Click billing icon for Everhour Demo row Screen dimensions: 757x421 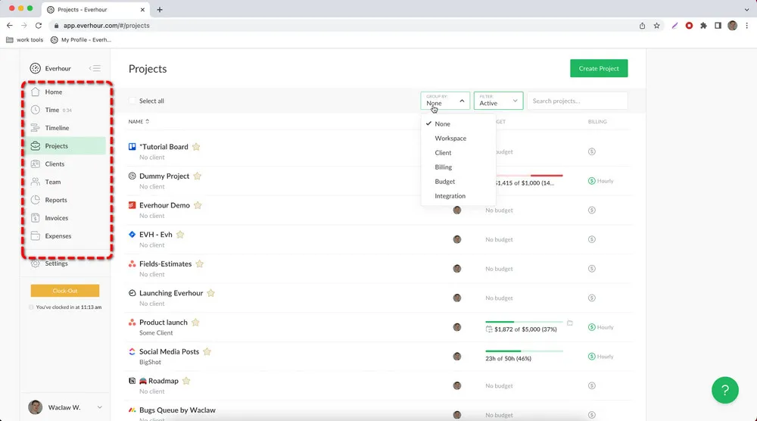click(591, 210)
